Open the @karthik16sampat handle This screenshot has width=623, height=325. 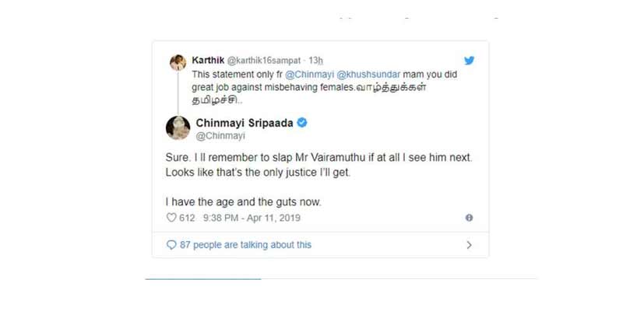(x=264, y=61)
